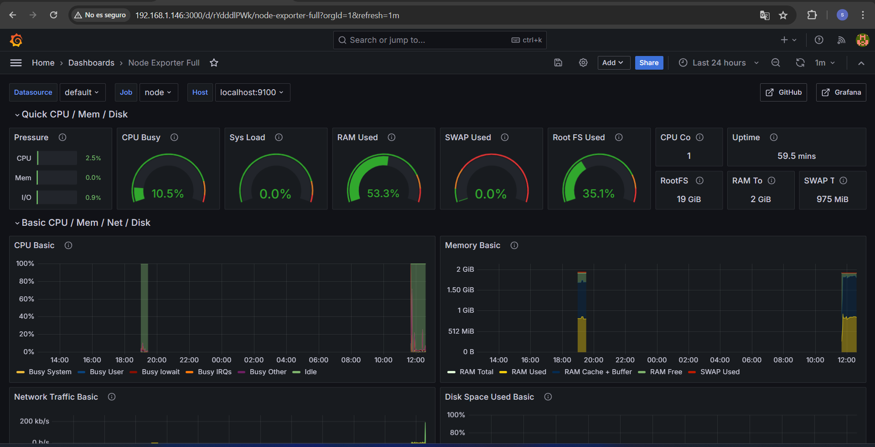Open dashboard settings gear icon

(x=583, y=63)
